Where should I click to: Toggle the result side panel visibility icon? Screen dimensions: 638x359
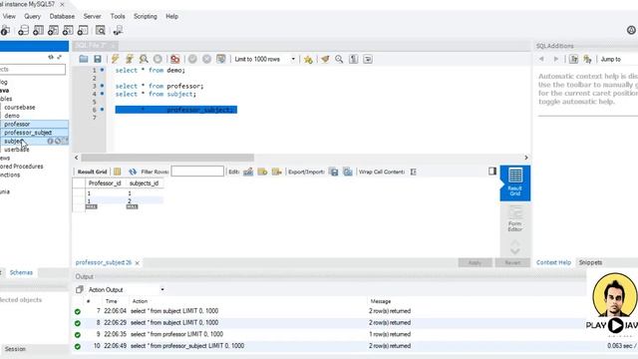492,171
